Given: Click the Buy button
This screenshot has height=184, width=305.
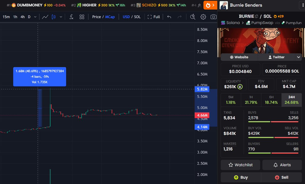Looking at the screenshot, I should pos(241,177).
